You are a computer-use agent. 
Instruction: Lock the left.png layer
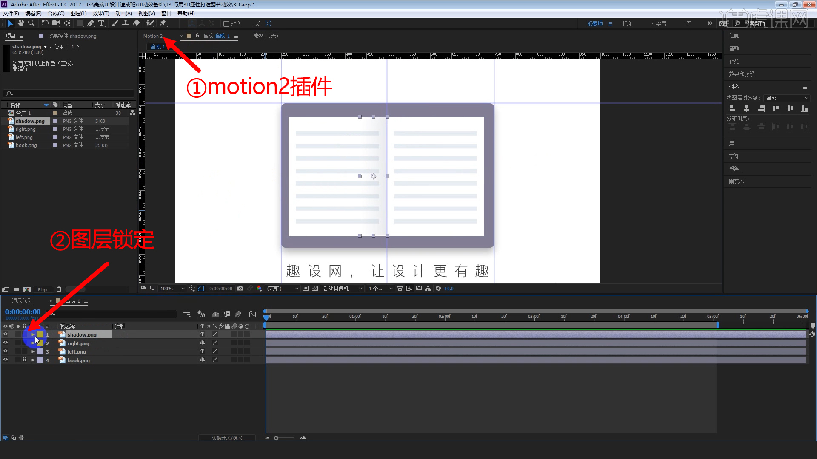(x=24, y=351)
